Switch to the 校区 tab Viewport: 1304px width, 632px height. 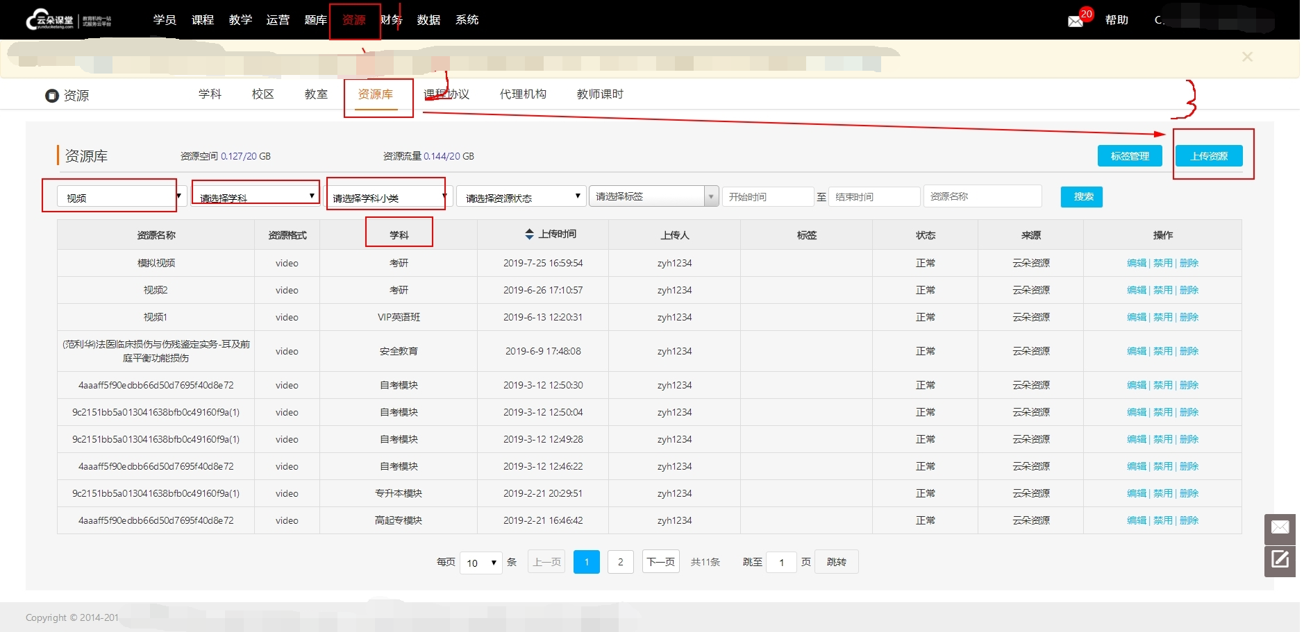pyautogui.click(x=262, y=94)
